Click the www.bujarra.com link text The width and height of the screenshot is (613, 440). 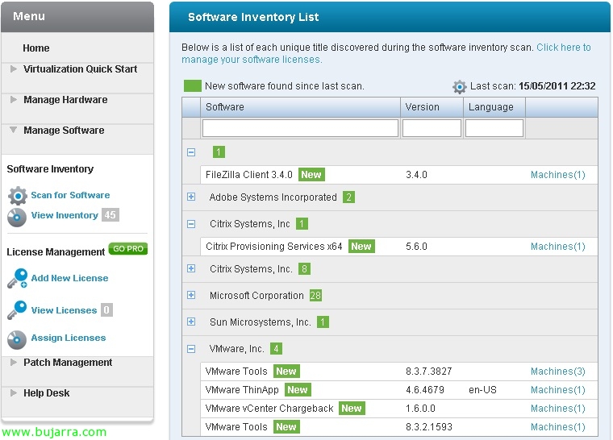tap(54, 432)
